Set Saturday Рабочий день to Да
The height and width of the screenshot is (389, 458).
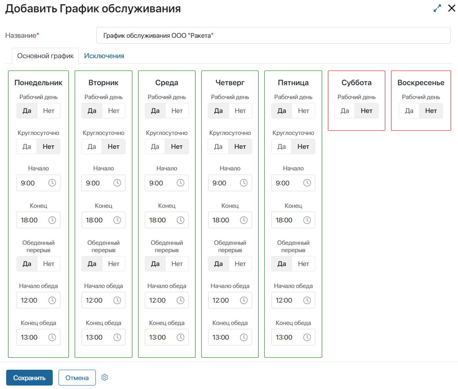click(345, 111)
